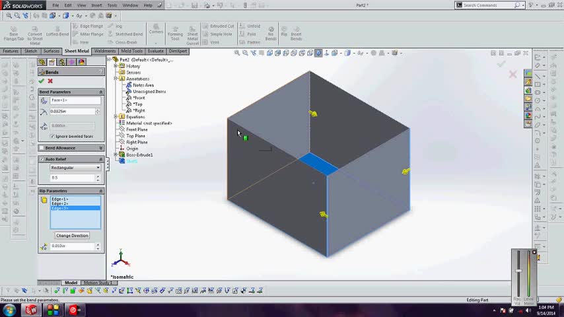Open the DisplayManager tab icon

(x=81, y=62)
